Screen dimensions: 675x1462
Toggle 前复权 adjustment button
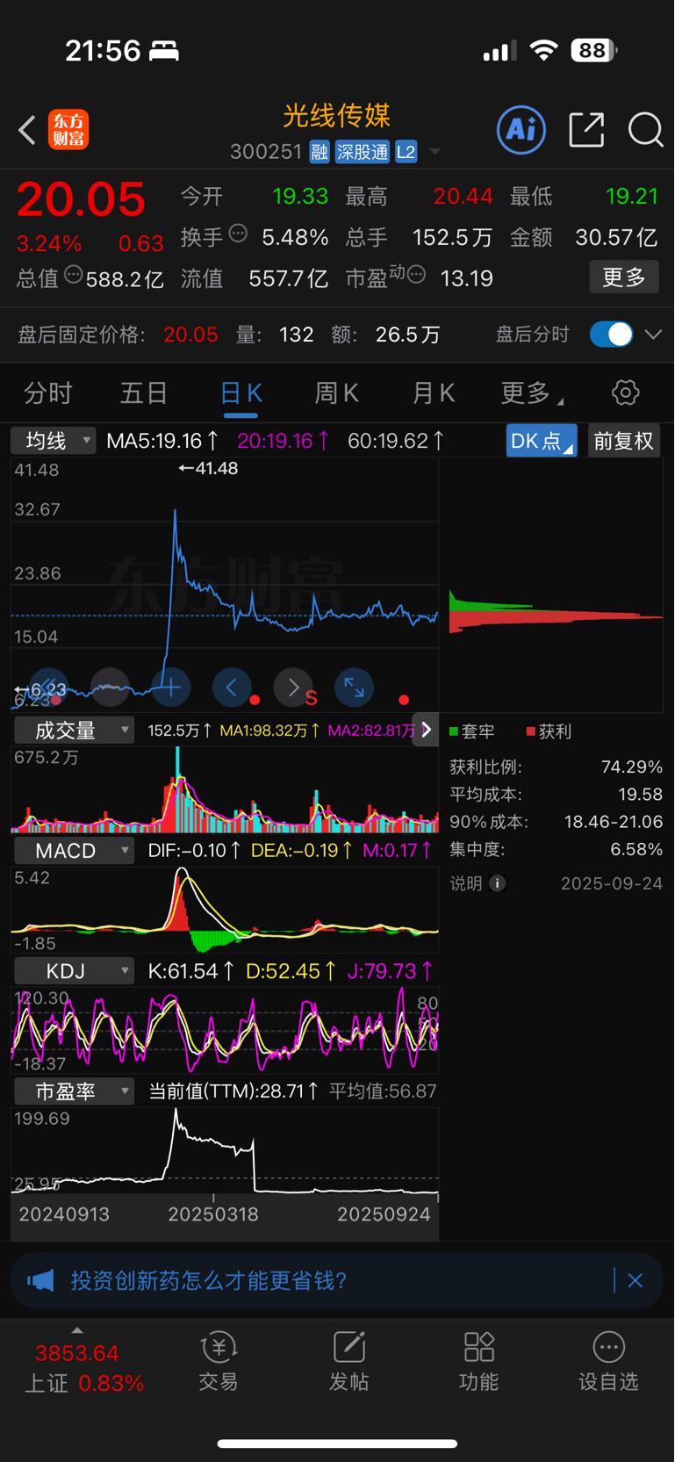624,441
